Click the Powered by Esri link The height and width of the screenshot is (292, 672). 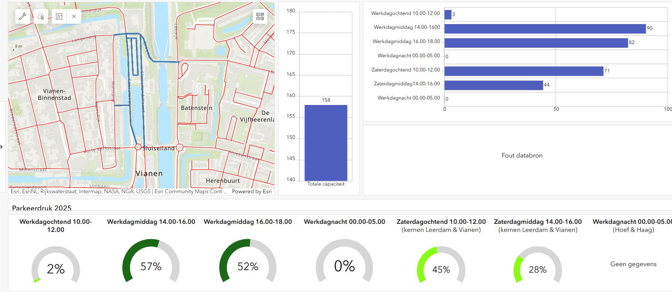(x=252, y=191)
